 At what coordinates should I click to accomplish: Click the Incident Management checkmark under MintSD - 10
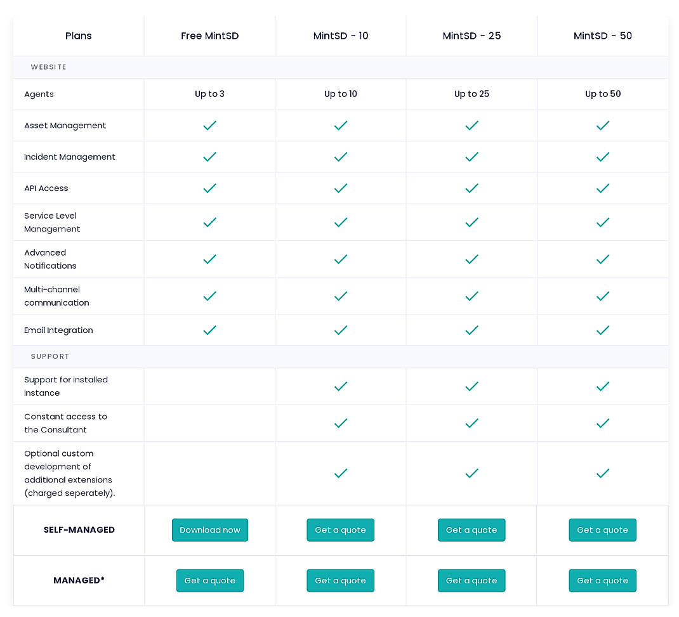(x=340, y=157)
